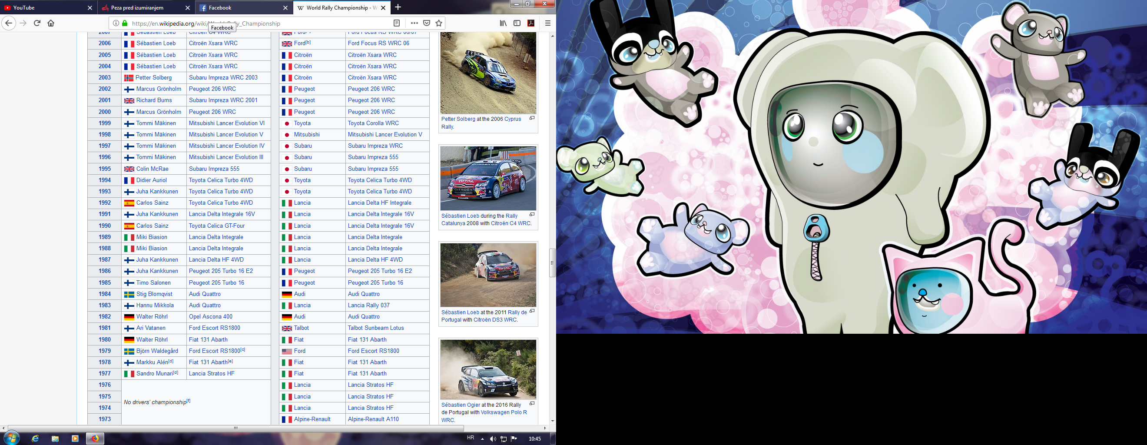
Task: Click the HR language indicator
Action: point(470,438)
